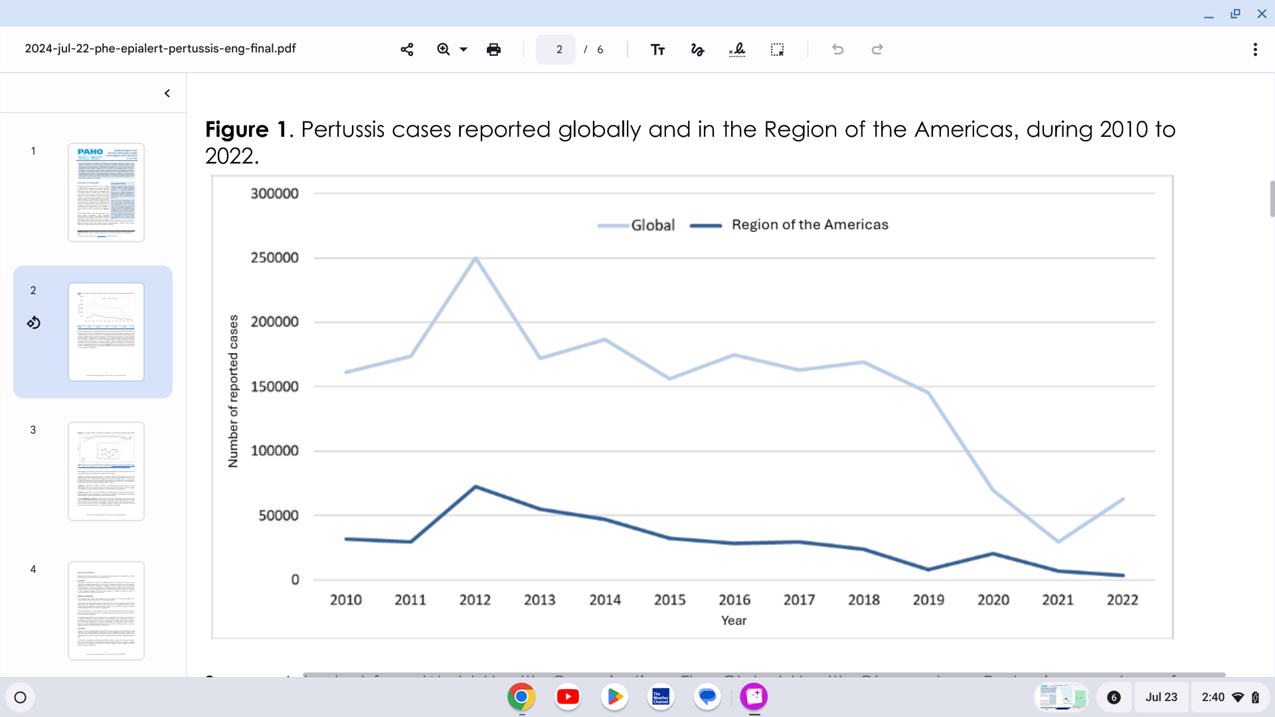1275x717 pixels.
Task: Redo the last edit
Action: pos(877,49)
